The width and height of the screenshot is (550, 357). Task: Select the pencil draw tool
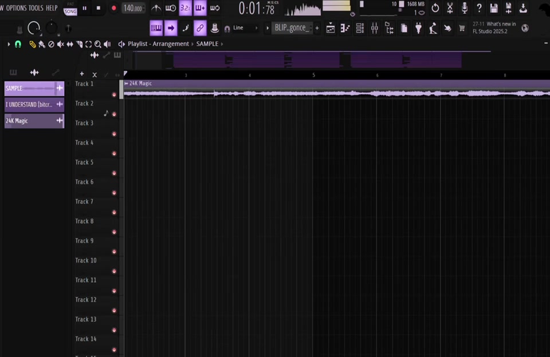point(32,44)
